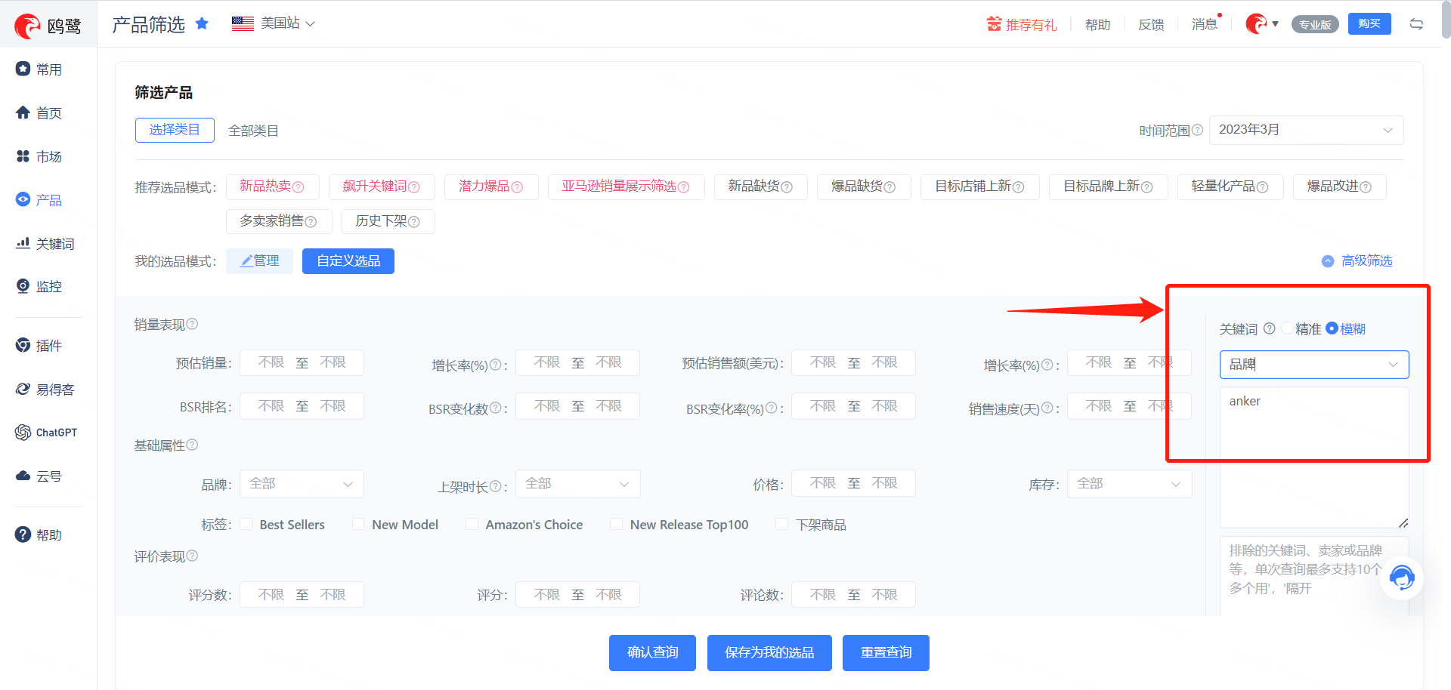Click help icon next to 评价表现
Image resolution: width=1451 pixels, height=690 pixels.
pos(192,556)
